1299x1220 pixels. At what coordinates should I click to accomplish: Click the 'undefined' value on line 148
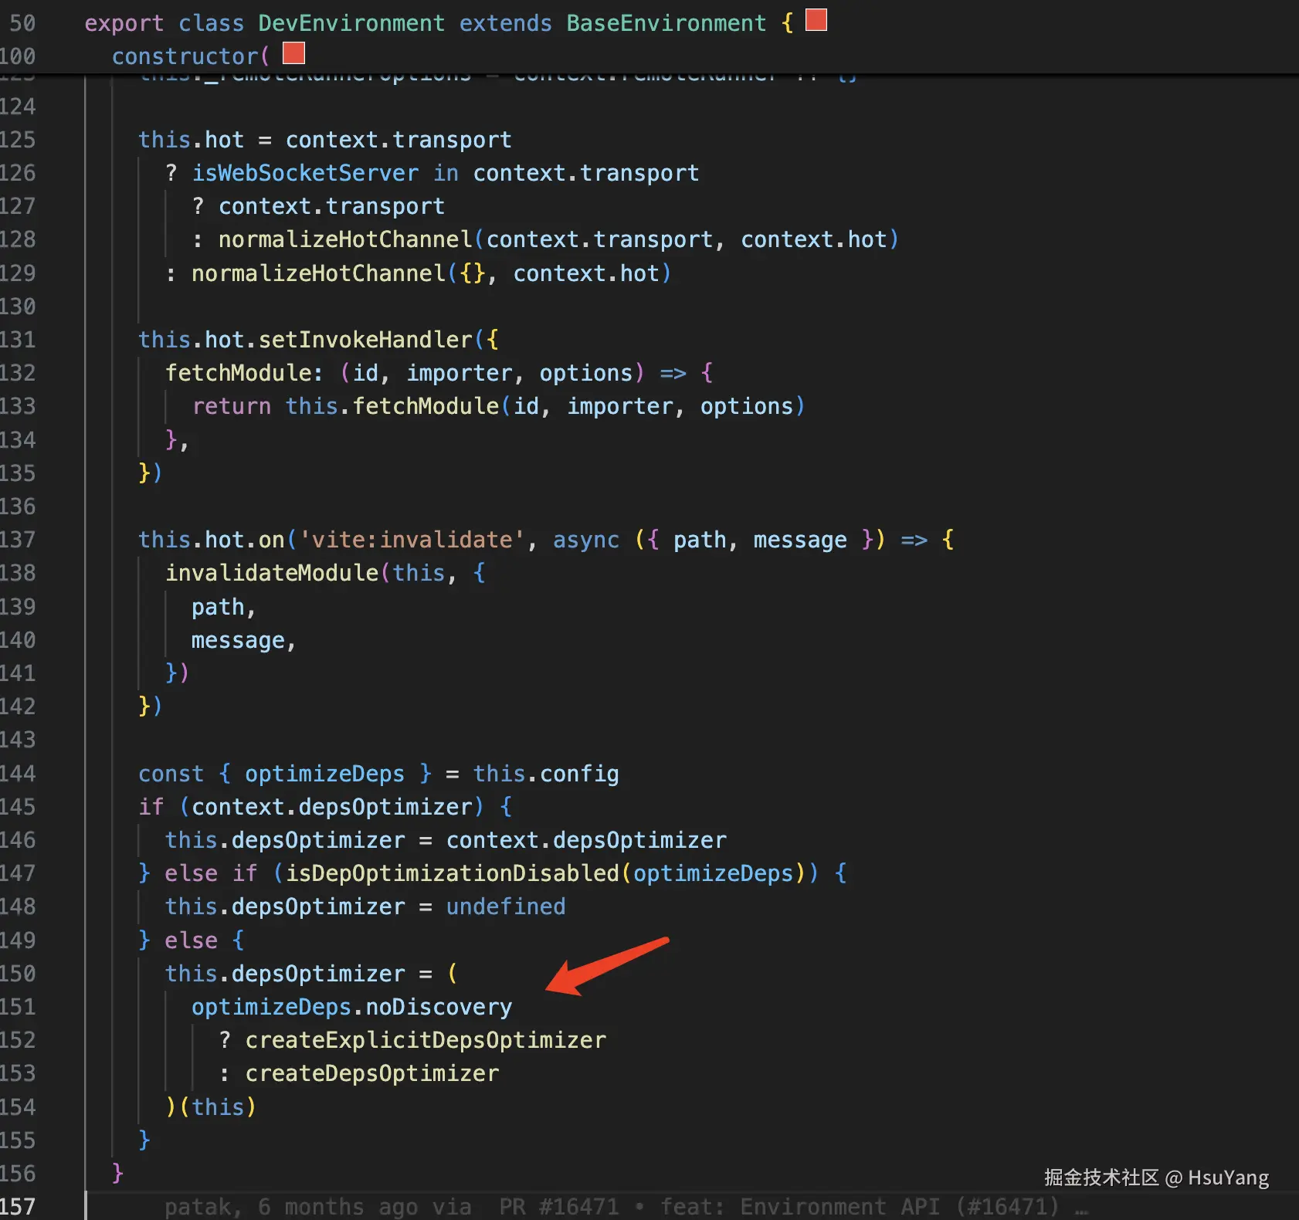pyautogui.click(x=506, y=907)
